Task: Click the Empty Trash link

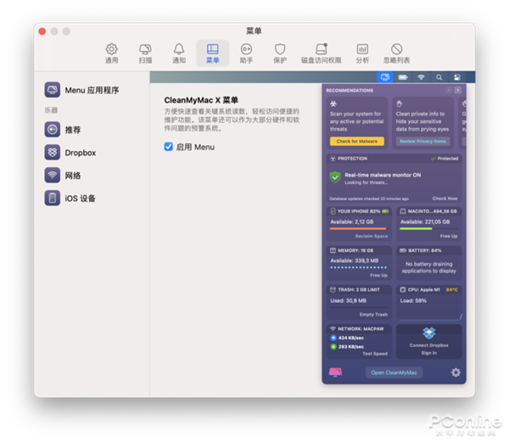Action: [x=373, y=315]
